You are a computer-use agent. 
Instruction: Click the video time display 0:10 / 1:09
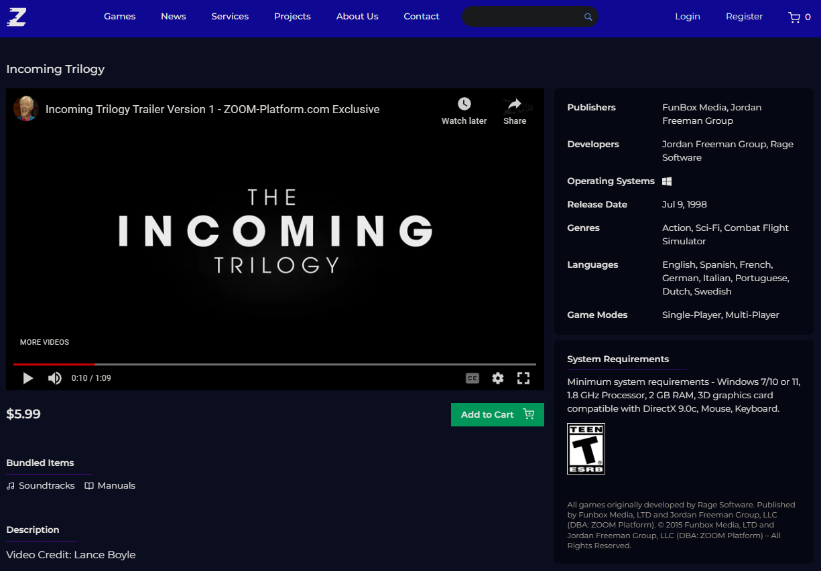91,378
